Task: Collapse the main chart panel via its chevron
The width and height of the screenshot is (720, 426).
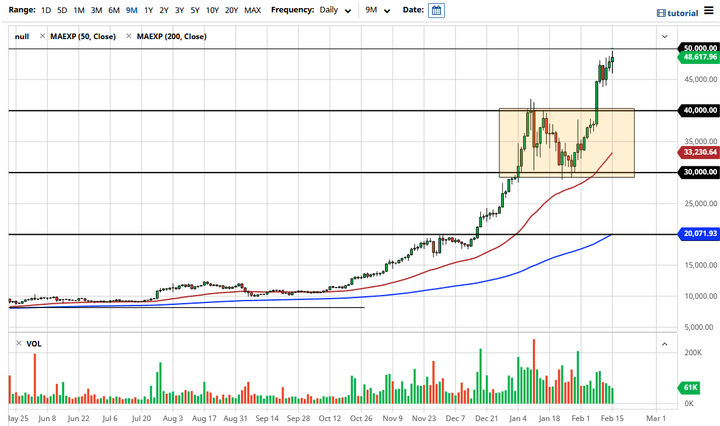Action: click(x=664, y=36)
